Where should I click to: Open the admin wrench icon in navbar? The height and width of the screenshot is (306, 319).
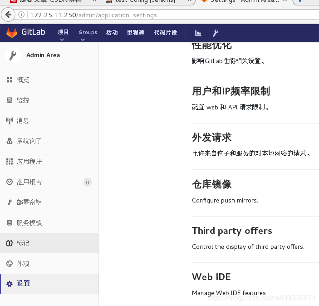point(216,33)
